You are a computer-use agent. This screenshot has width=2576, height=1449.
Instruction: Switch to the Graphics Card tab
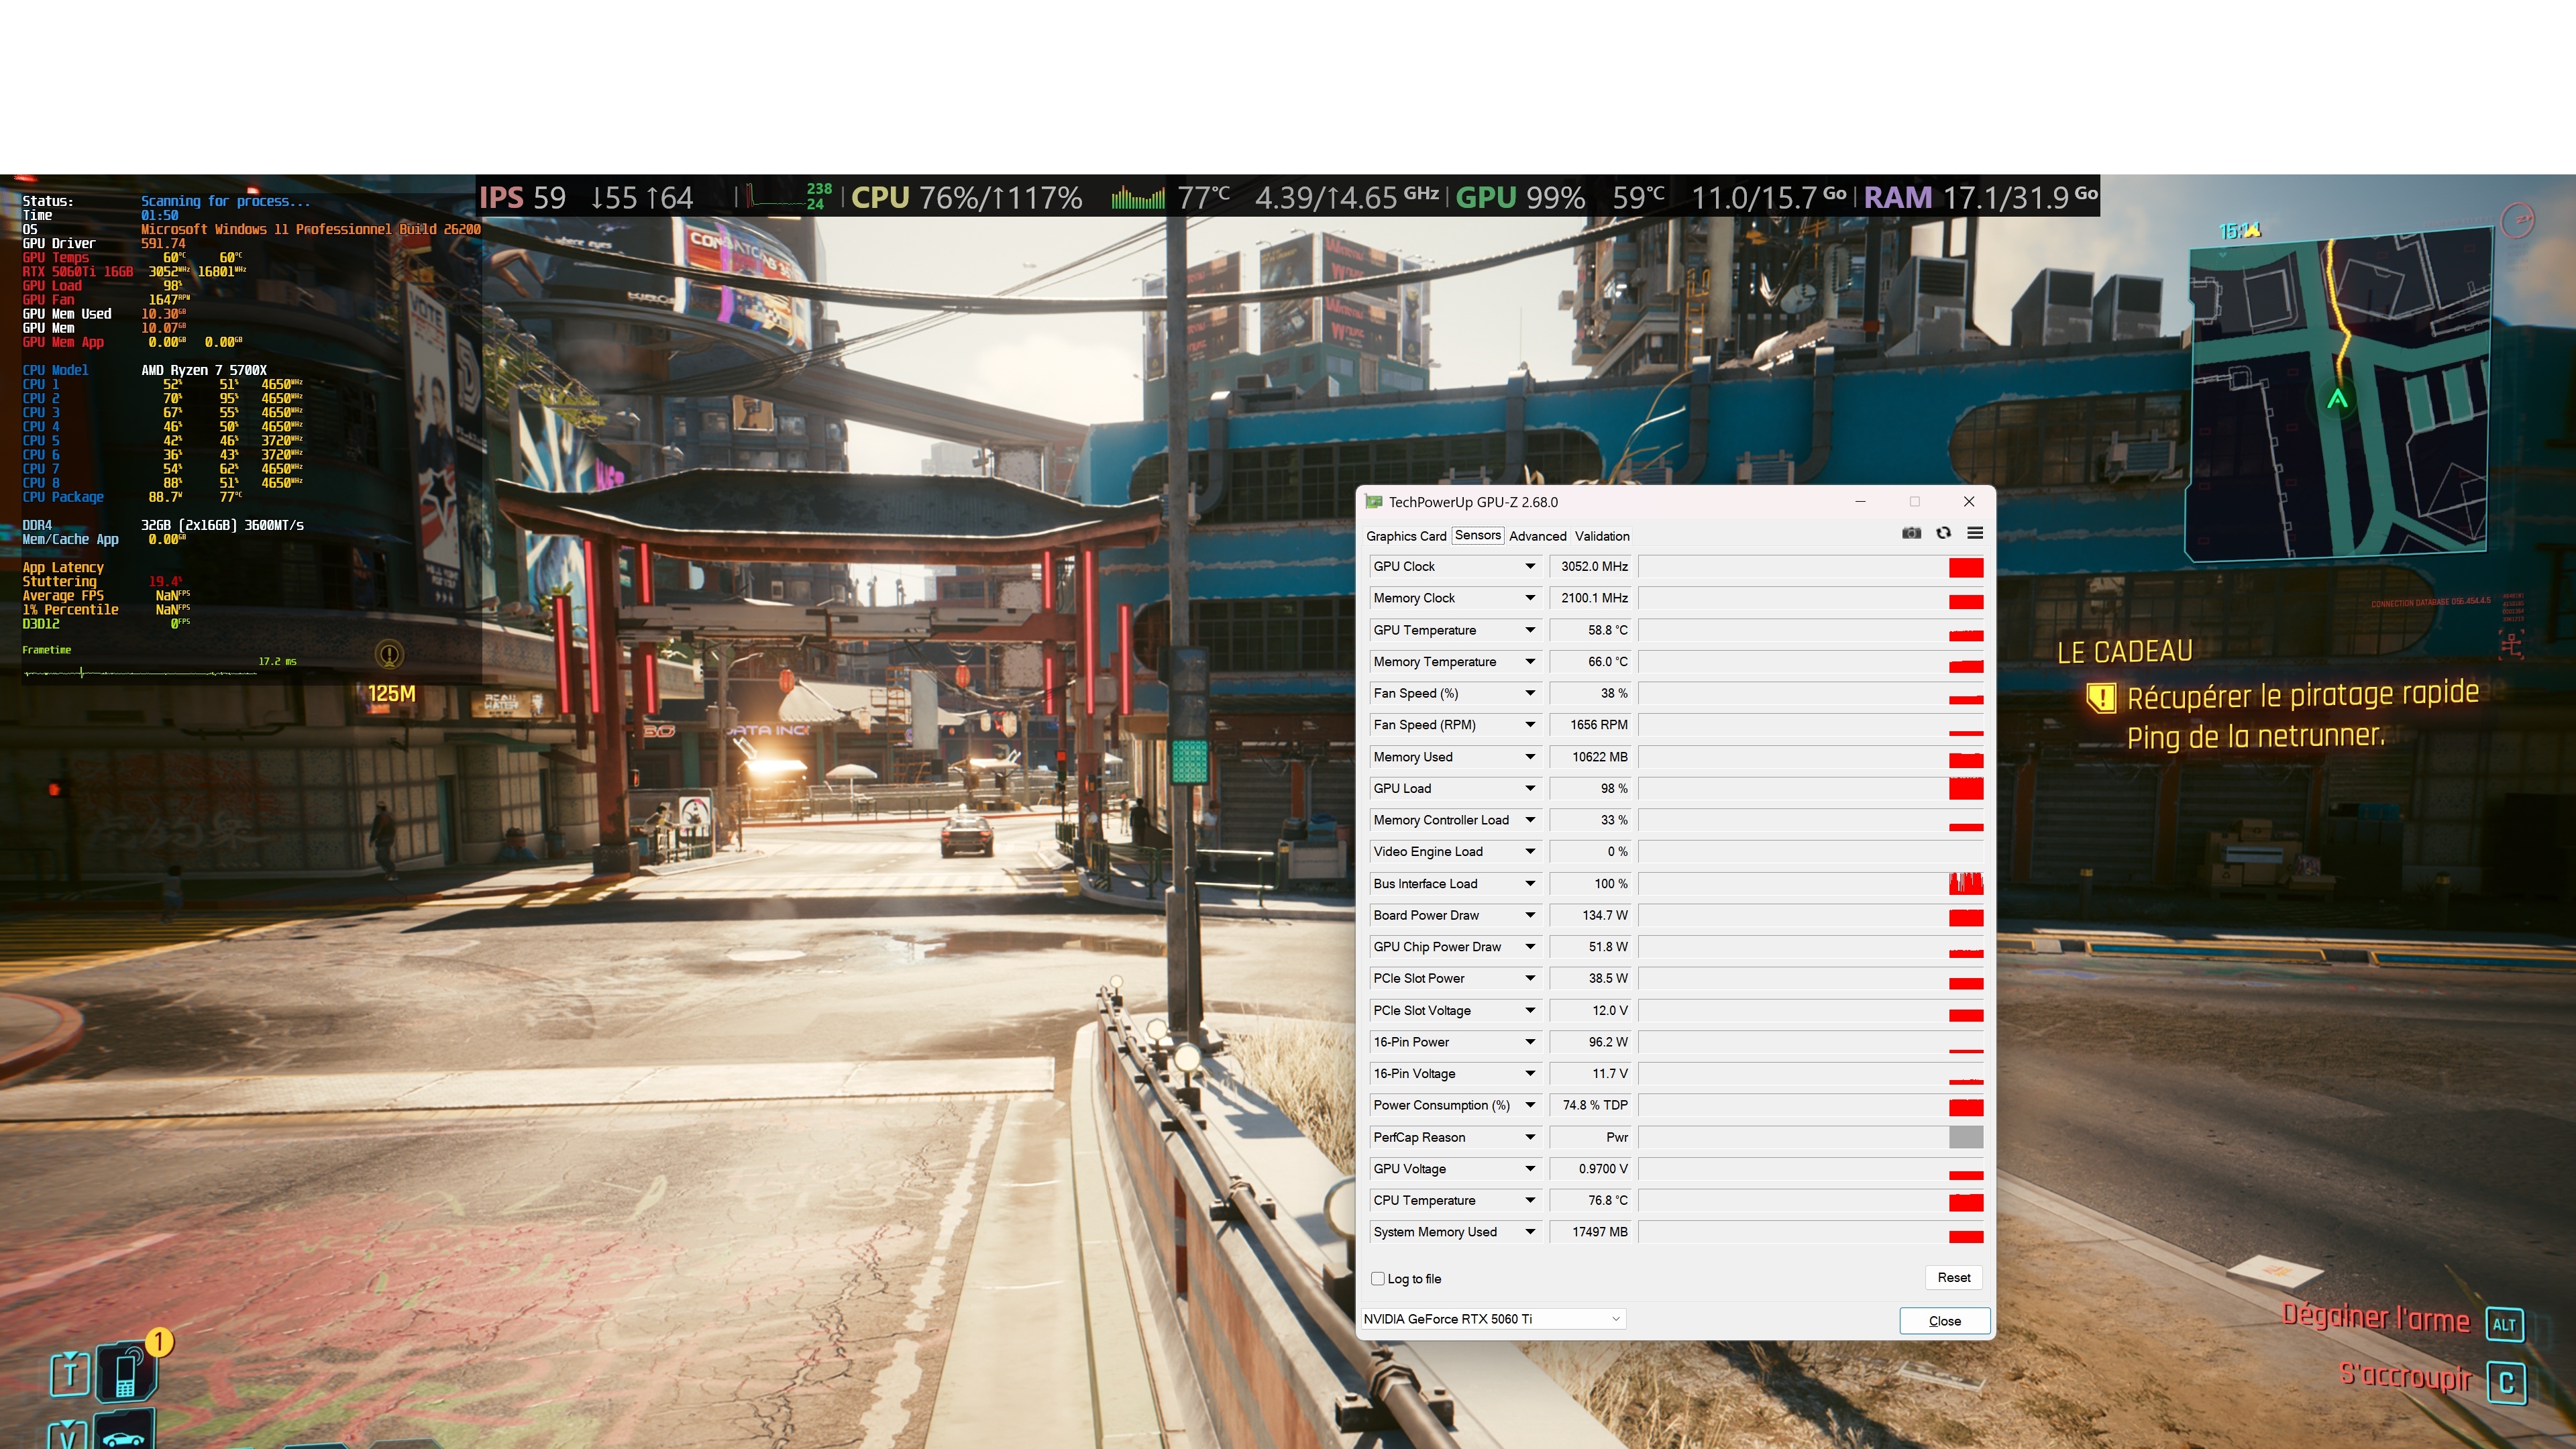1405,536
